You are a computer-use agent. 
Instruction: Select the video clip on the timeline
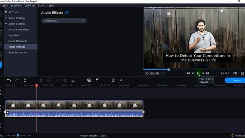(74, 105)
